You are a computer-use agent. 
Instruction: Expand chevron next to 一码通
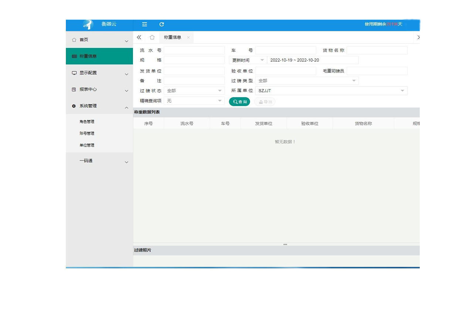coord(126,162)
